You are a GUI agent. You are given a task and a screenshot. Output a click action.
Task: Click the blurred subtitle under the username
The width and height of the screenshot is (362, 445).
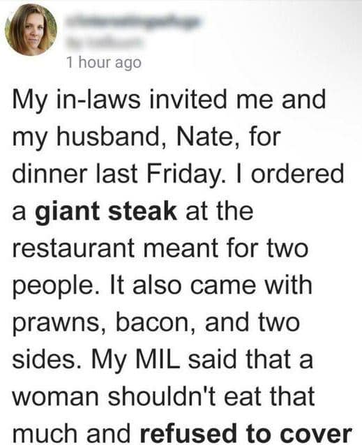(104, 43)
